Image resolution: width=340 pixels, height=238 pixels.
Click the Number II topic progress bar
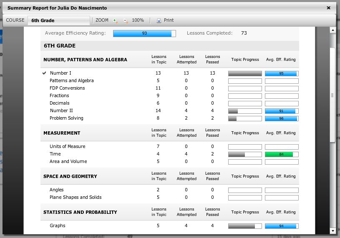(x=245, y=111)
